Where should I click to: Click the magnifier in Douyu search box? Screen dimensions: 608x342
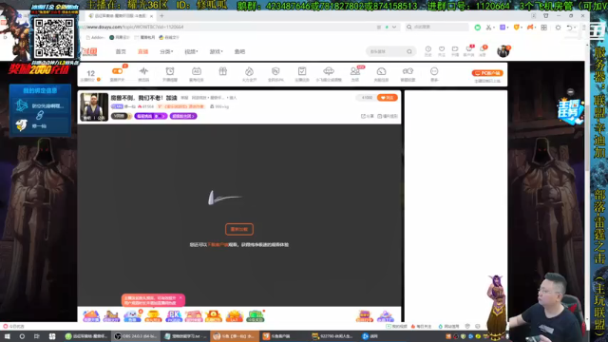click(409, 51)
